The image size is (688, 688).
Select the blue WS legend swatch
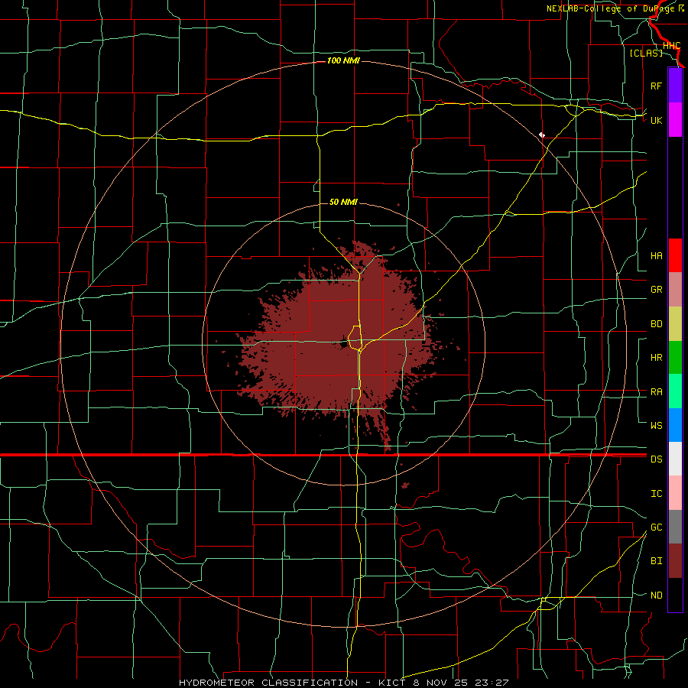pyautogui.click(x=675, y=425)
